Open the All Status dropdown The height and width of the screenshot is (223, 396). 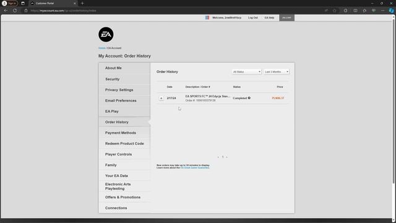246,72
